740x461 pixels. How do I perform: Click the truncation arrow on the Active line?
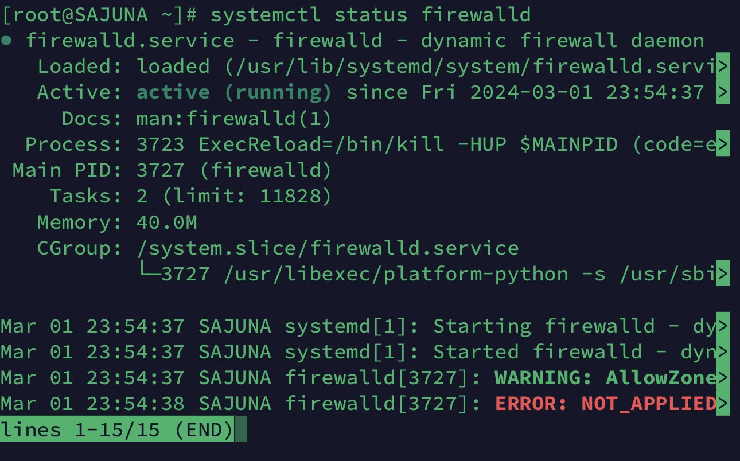point(723,92)
